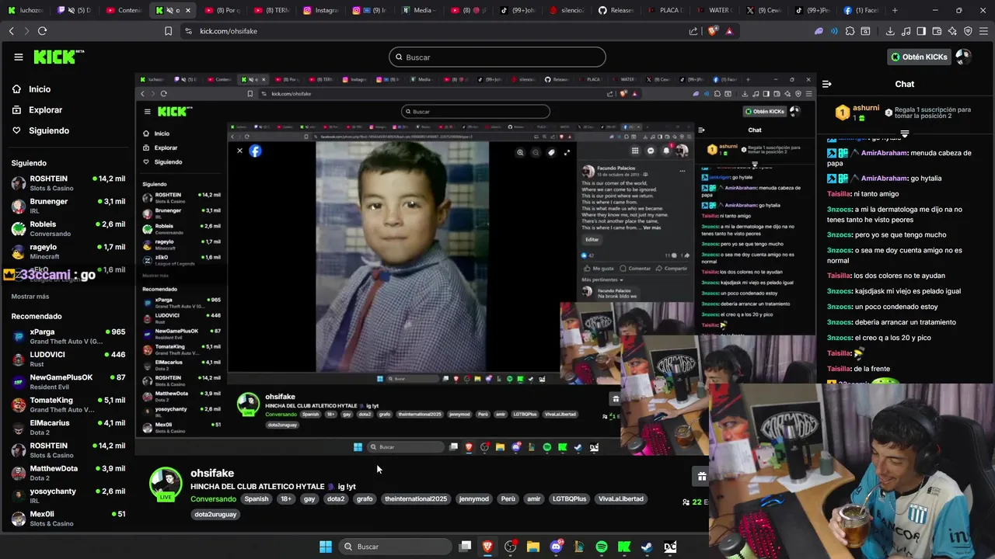Open rageylo Minecraft channel
Image resolution: width=995 pixels, height=559 pixels.
(x=68, y=251)
